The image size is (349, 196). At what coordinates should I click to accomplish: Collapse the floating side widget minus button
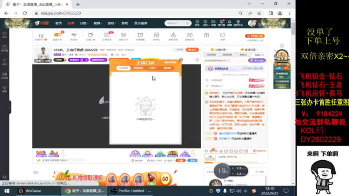point(282,46)
